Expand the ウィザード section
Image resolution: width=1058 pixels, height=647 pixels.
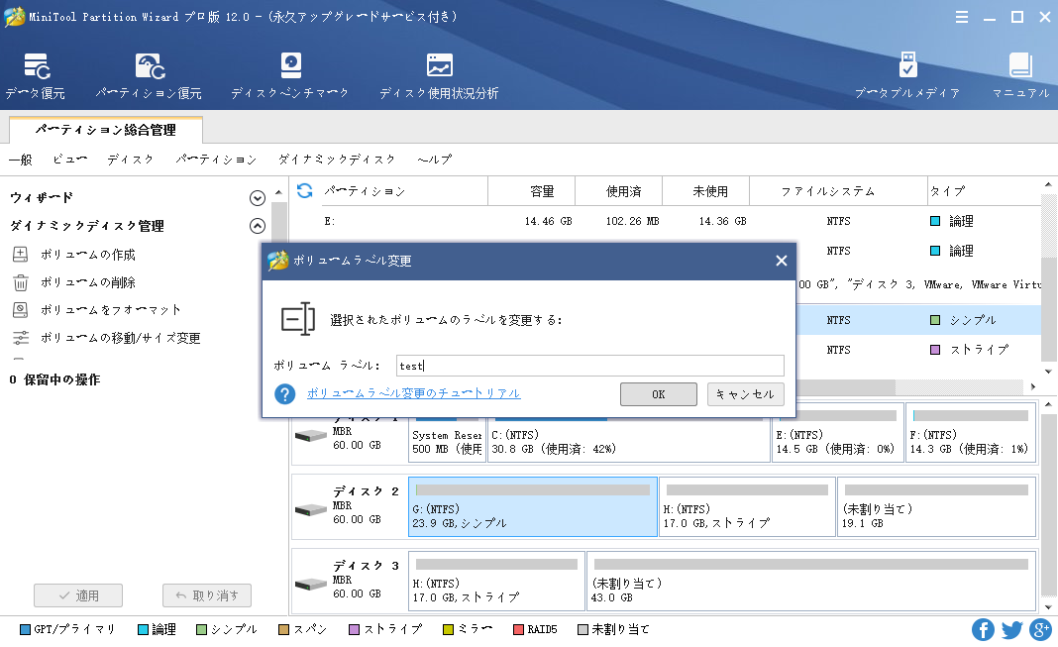pyautogui.click(x=258, y=198)
